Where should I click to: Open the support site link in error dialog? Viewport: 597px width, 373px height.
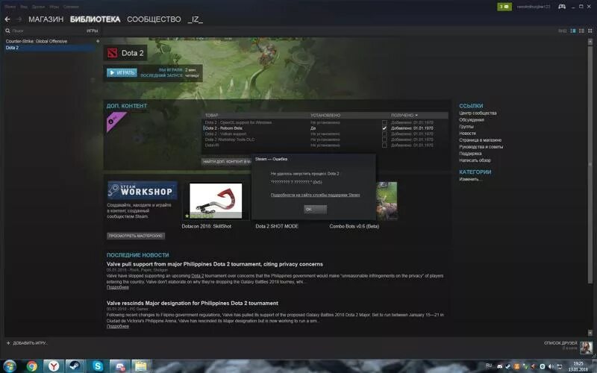click(x=315, y=195)
